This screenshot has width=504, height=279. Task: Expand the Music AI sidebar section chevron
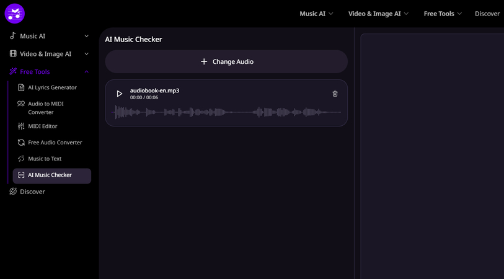(x=86, y=36)
